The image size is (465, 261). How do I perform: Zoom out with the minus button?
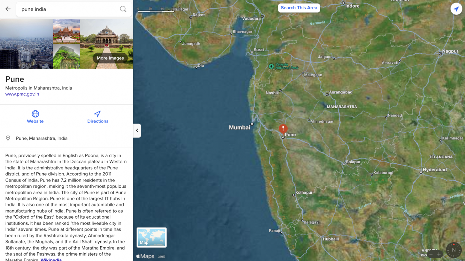[431, 254]
